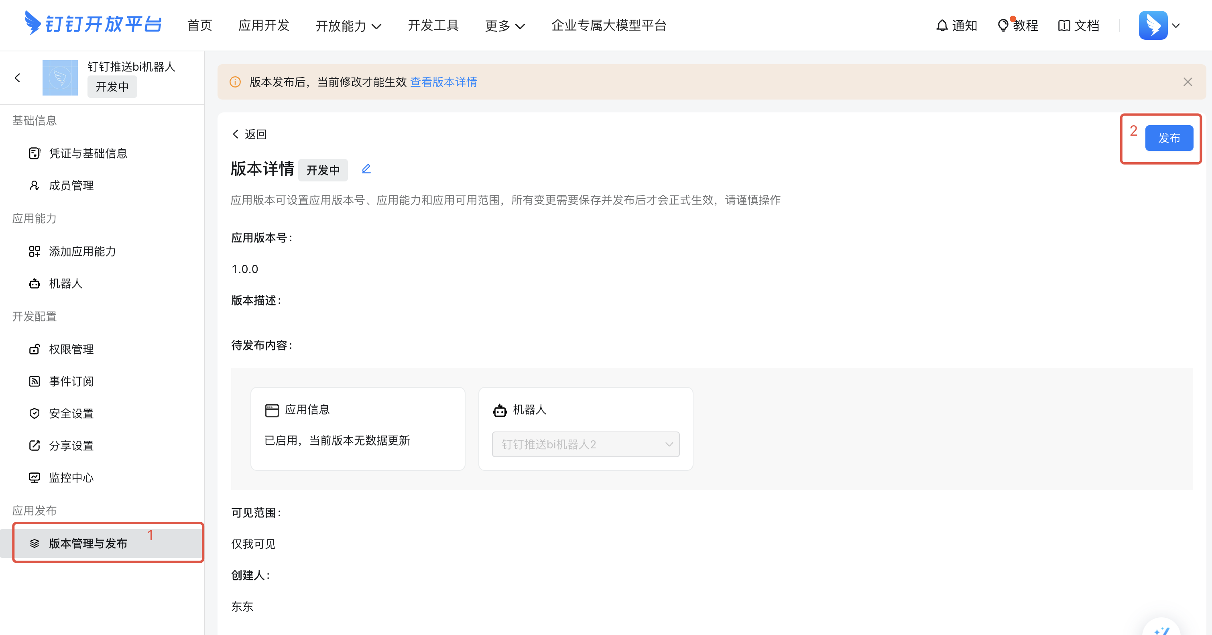Open 监控中心 in the sidebar

71,477
